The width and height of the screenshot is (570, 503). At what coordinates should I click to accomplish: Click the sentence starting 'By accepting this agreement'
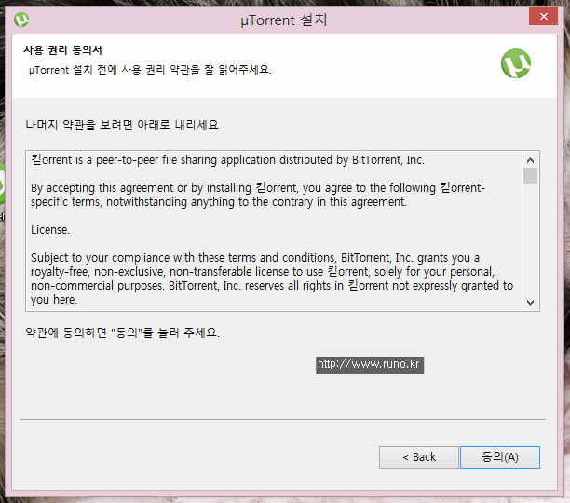pos(258,195)
